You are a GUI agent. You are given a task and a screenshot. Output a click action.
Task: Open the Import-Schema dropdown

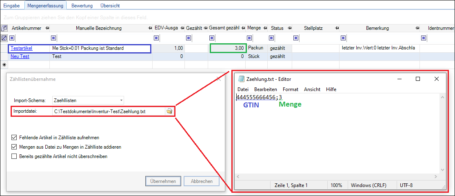[x=121, y=100]
